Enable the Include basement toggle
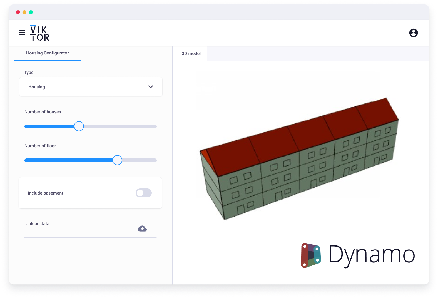 tap(143, 193)
